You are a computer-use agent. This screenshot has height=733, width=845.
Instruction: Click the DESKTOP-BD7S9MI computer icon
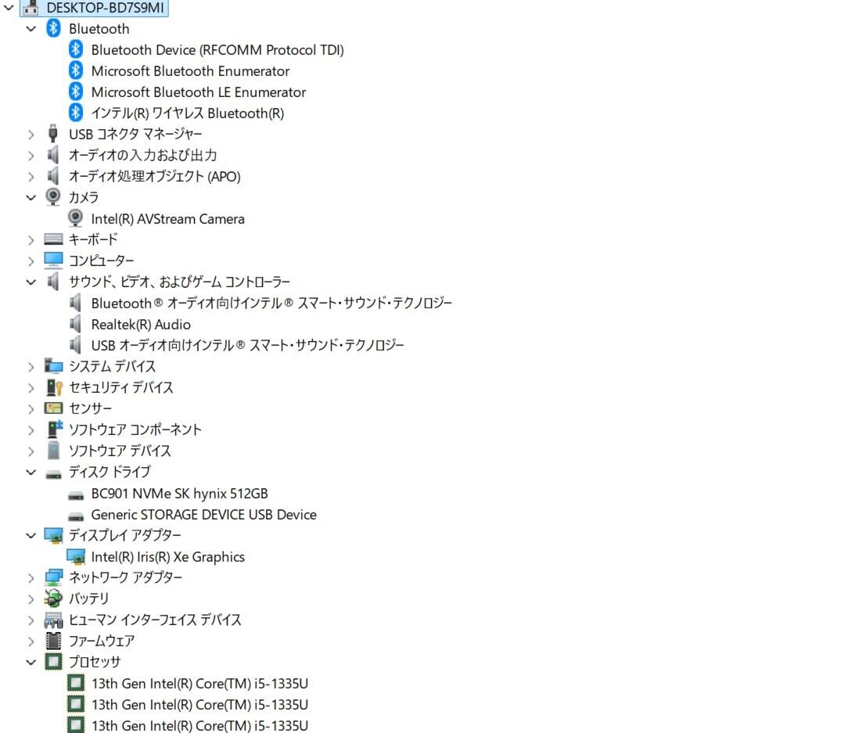pyautogui.click(x=31, y=8)
